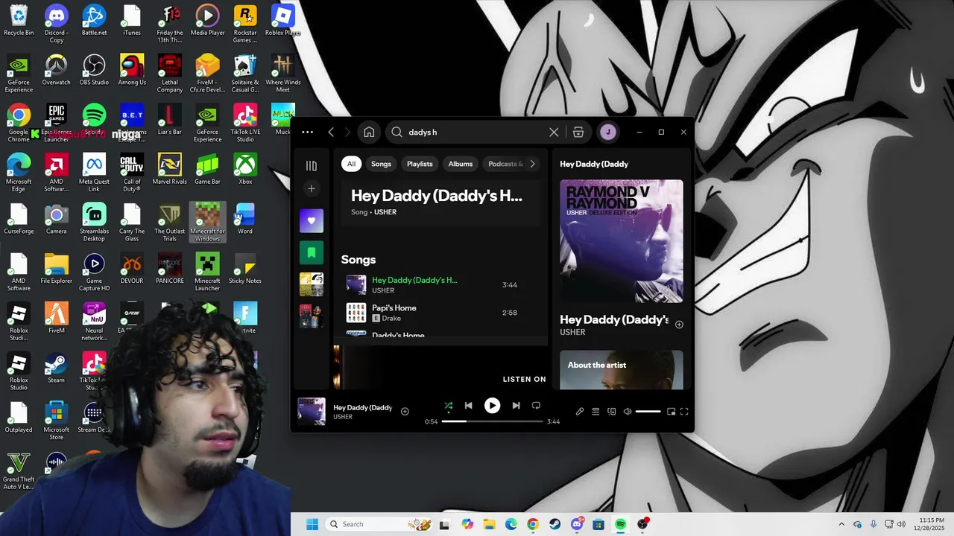Enter full screen player view
Viewport: 954px width, 536px height.
click(x=684, y=412)
